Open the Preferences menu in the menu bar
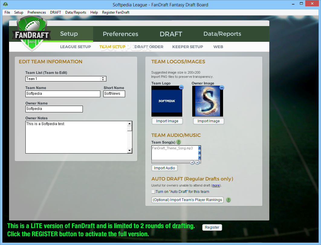Viewport: 321px width, 245px height. click(x=37, y=12)
